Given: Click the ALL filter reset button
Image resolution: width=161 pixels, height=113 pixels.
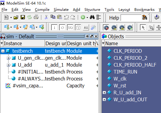Looking at the screenshot, I should pos(86,27).
